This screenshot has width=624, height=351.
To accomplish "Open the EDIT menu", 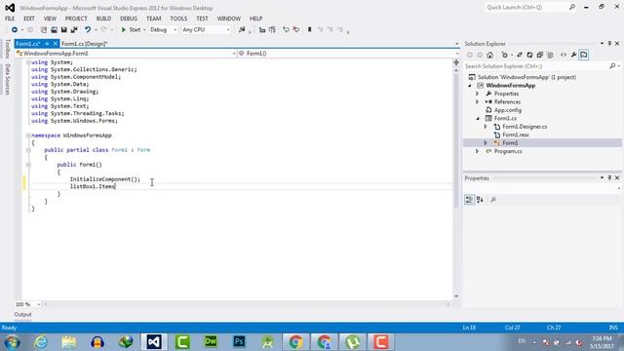I will point(29,19).
